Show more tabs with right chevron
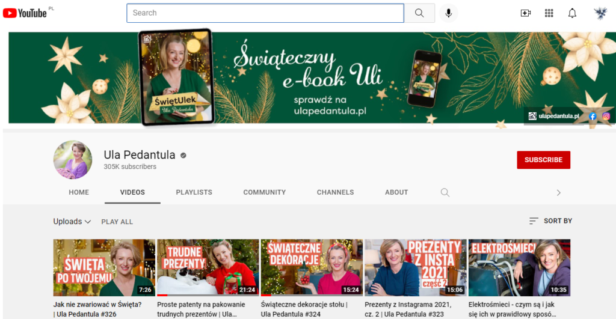 click(x=558, y=193)
